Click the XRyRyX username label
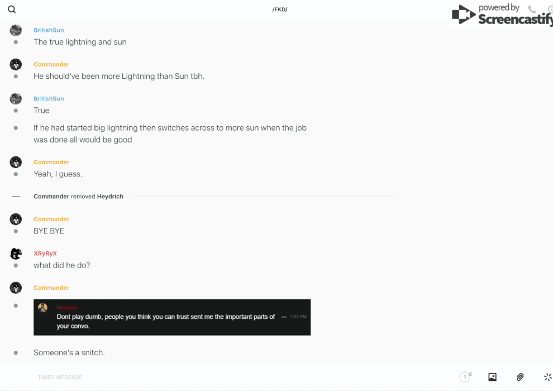This screenshot has width=553, height=391. pyautogui.click(x=45, y=254)
